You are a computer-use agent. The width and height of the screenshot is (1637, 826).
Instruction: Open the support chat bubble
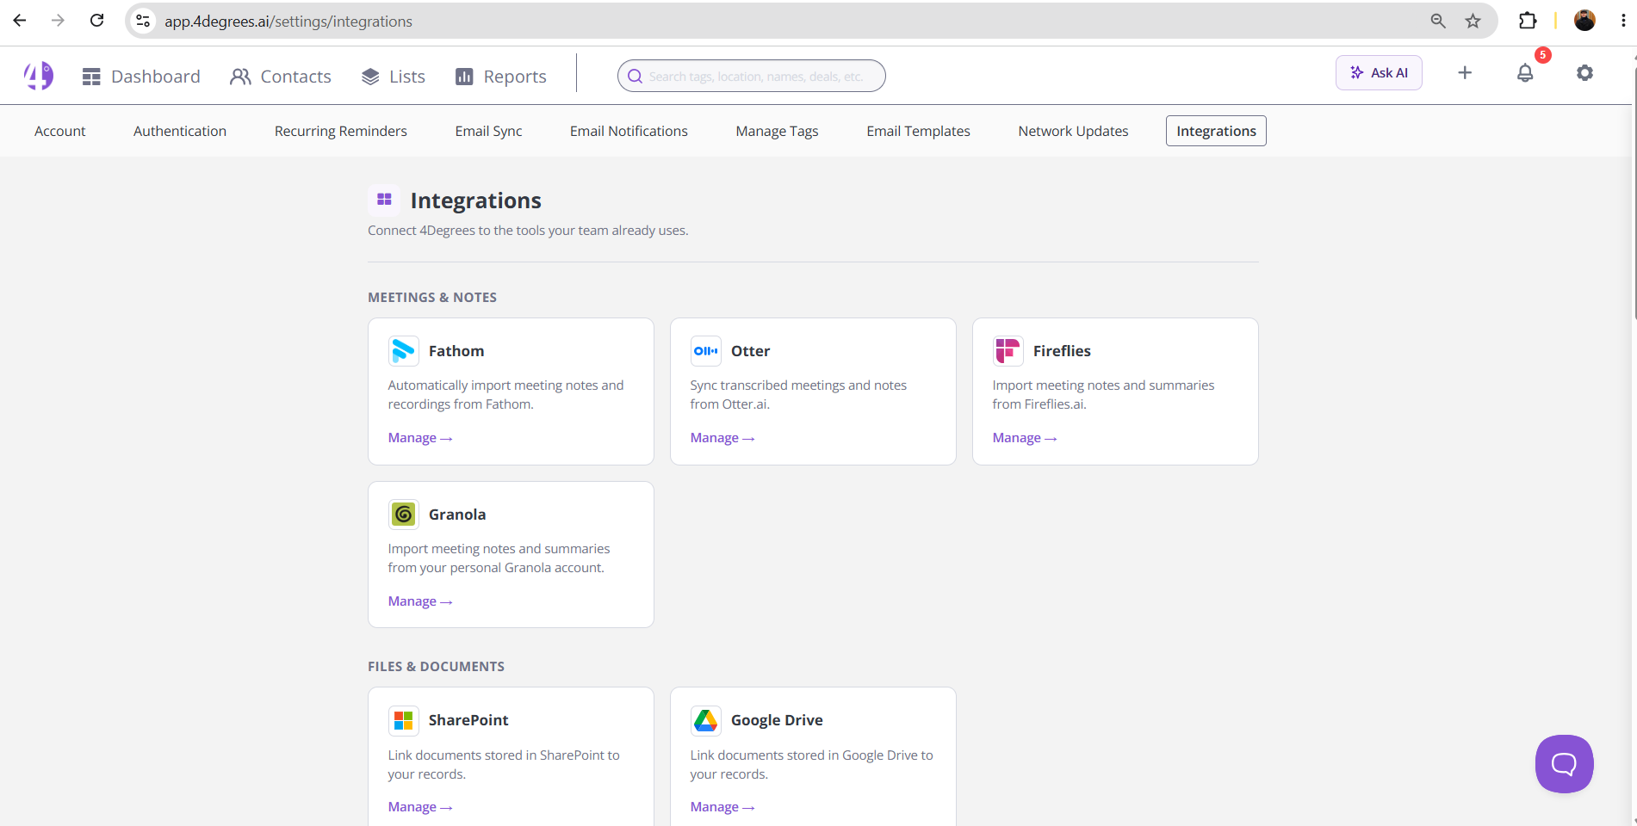(1564, 764)
